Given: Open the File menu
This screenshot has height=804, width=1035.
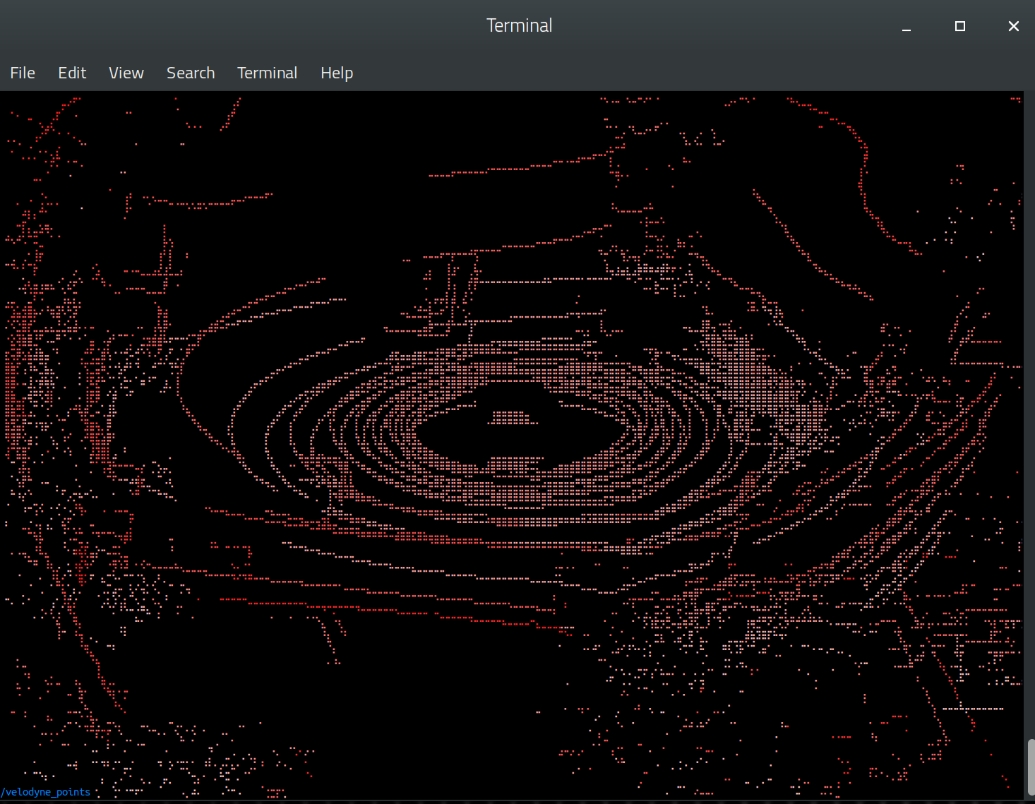Looking at the screenshot, I should coord(23,73).
